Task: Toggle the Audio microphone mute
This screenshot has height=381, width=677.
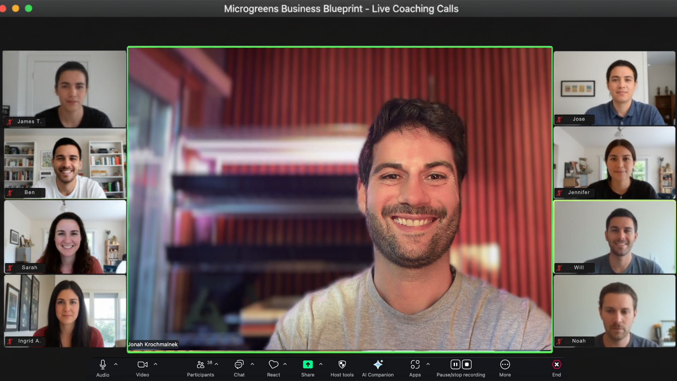Action: coord(103,364)
